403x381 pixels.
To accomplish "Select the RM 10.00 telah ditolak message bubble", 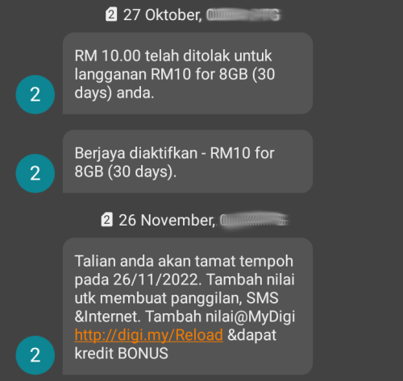I will click(x=188, y=73).
